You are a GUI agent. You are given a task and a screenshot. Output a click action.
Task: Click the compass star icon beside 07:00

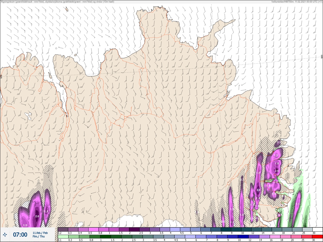click(5, 235)
